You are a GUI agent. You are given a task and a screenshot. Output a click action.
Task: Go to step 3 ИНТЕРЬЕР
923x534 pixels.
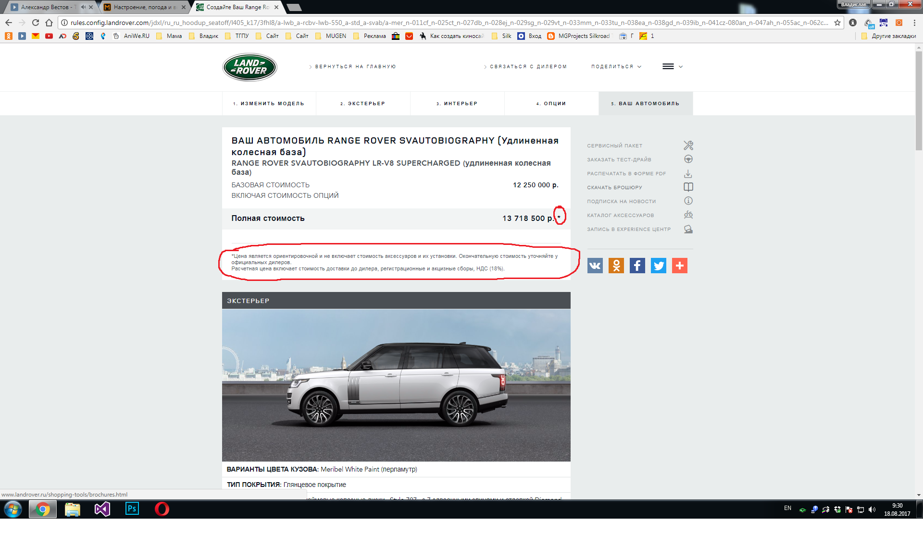tap(457, 103)
